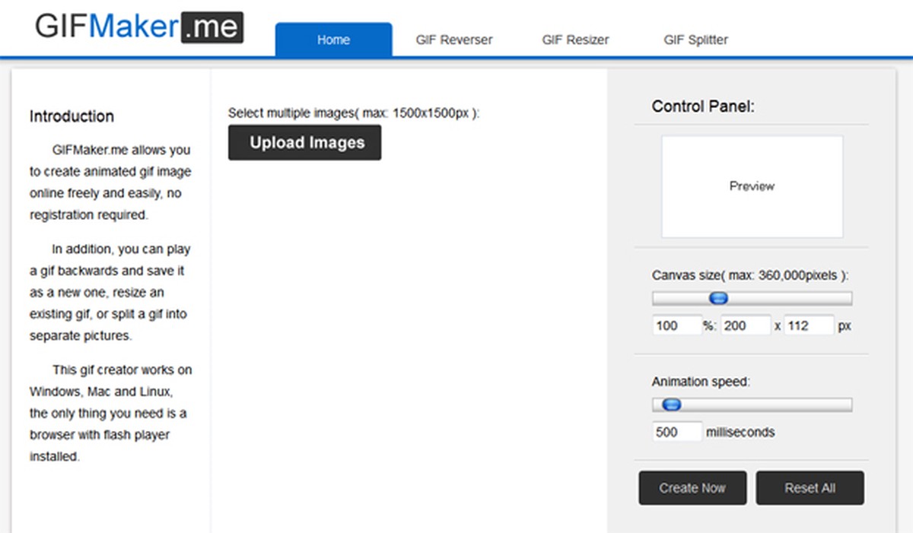Click far right end of Canvas size slider track
913x533 pixels.
848,299
